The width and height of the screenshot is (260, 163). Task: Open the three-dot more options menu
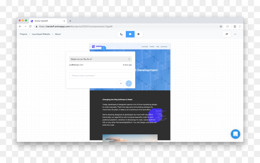[235, 34]
